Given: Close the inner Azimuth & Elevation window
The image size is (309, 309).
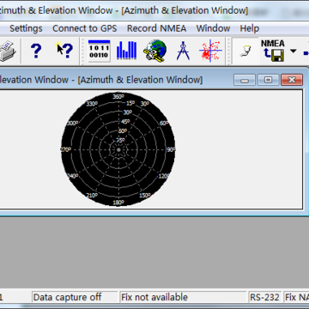Looking at the screenshot, I should click(x=292, y=80).
